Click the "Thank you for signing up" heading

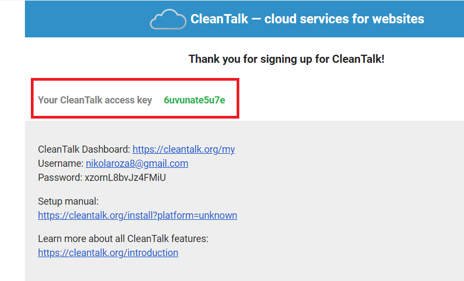(286, 59)
